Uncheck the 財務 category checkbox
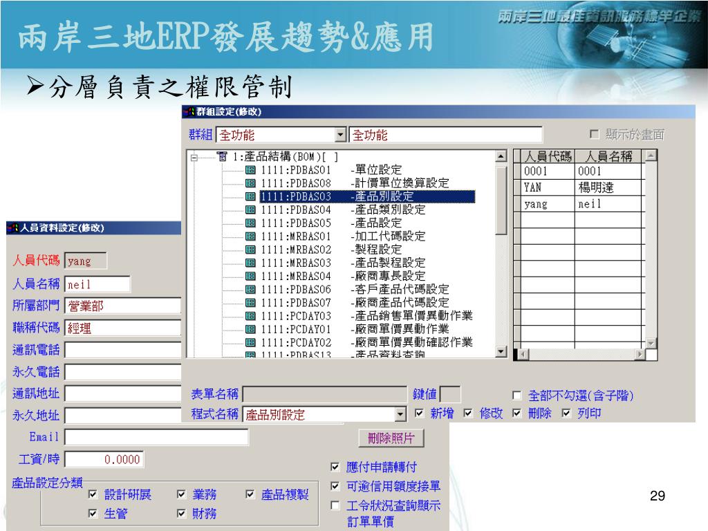 (182, 514)
